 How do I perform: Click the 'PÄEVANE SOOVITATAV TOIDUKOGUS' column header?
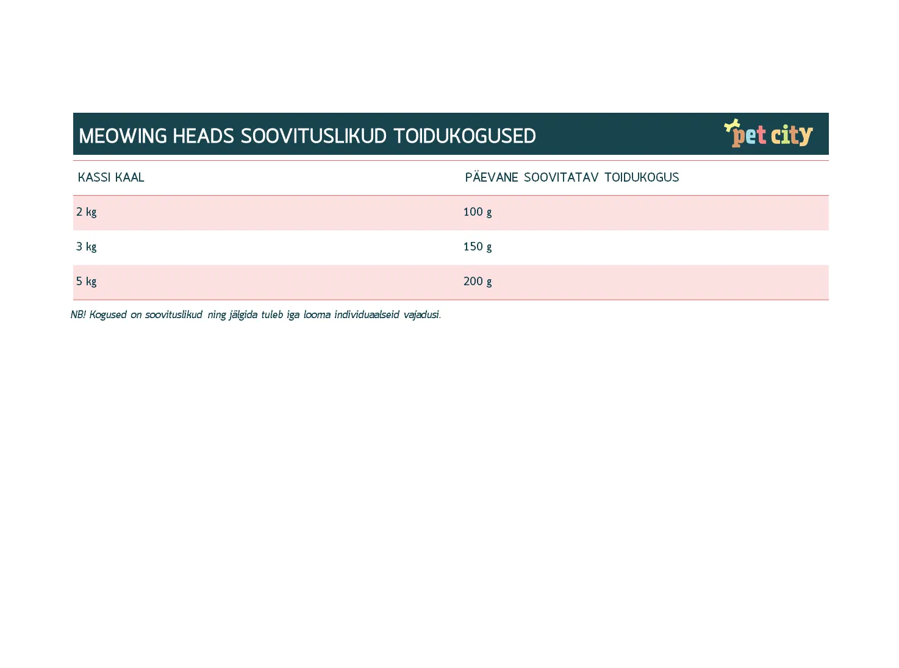572,177
